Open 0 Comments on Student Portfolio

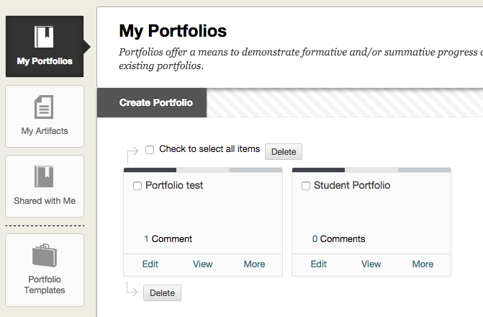(x=339, y=238)
